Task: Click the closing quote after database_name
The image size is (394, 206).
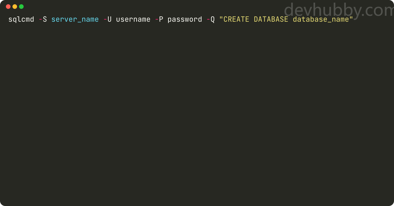Action: tap(351, 18)
